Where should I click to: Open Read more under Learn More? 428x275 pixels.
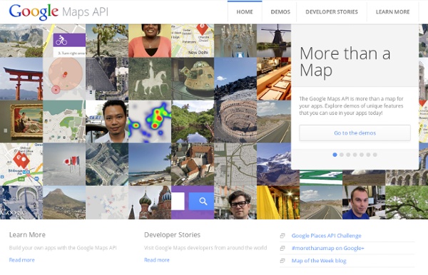22,260
